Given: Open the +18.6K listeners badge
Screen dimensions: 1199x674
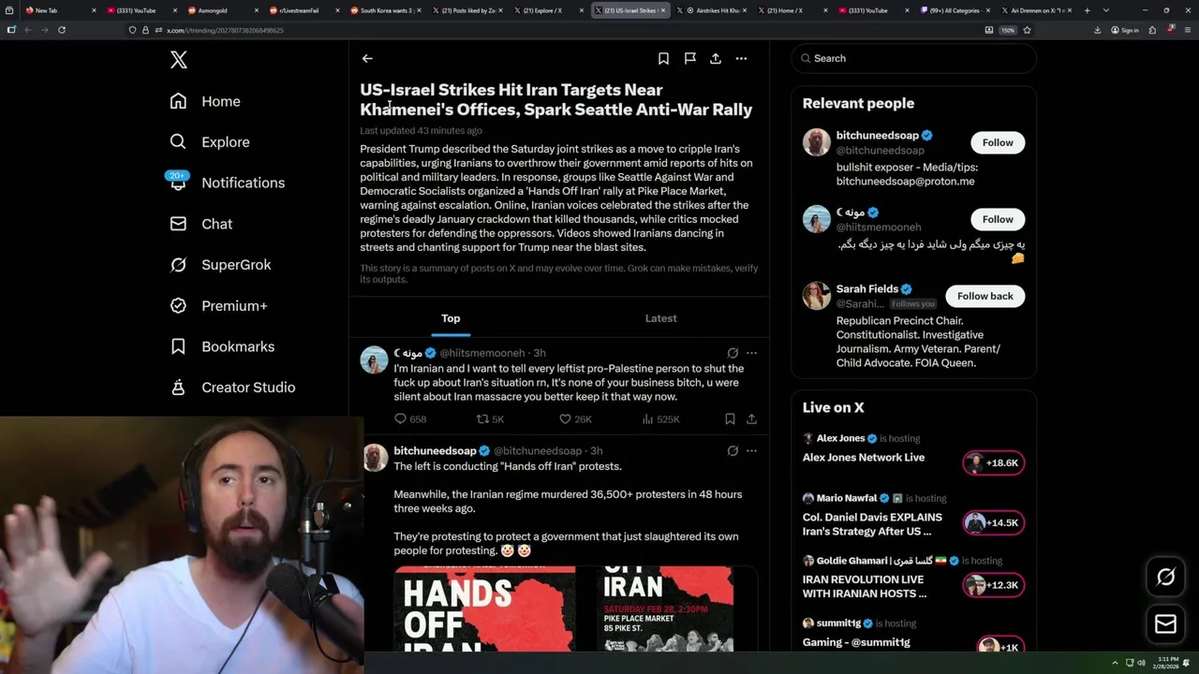Looking at the screenshot, I should coord(994,462).
